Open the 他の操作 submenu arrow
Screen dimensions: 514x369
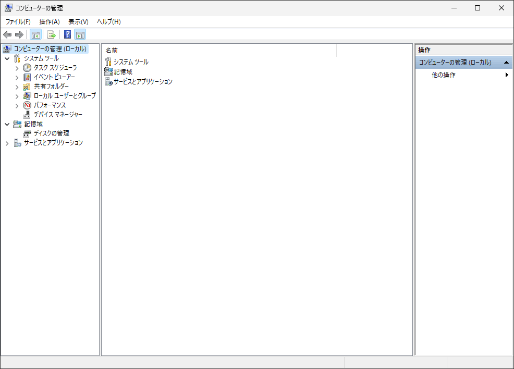pyautogui.click(x=507, y=75)
